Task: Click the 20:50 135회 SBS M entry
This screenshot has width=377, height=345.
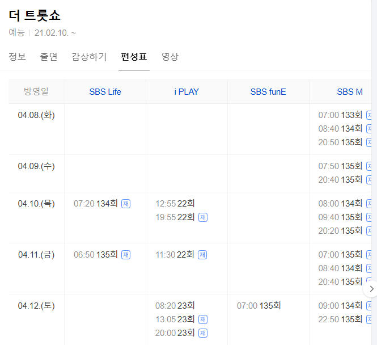Action: [340, 142]
